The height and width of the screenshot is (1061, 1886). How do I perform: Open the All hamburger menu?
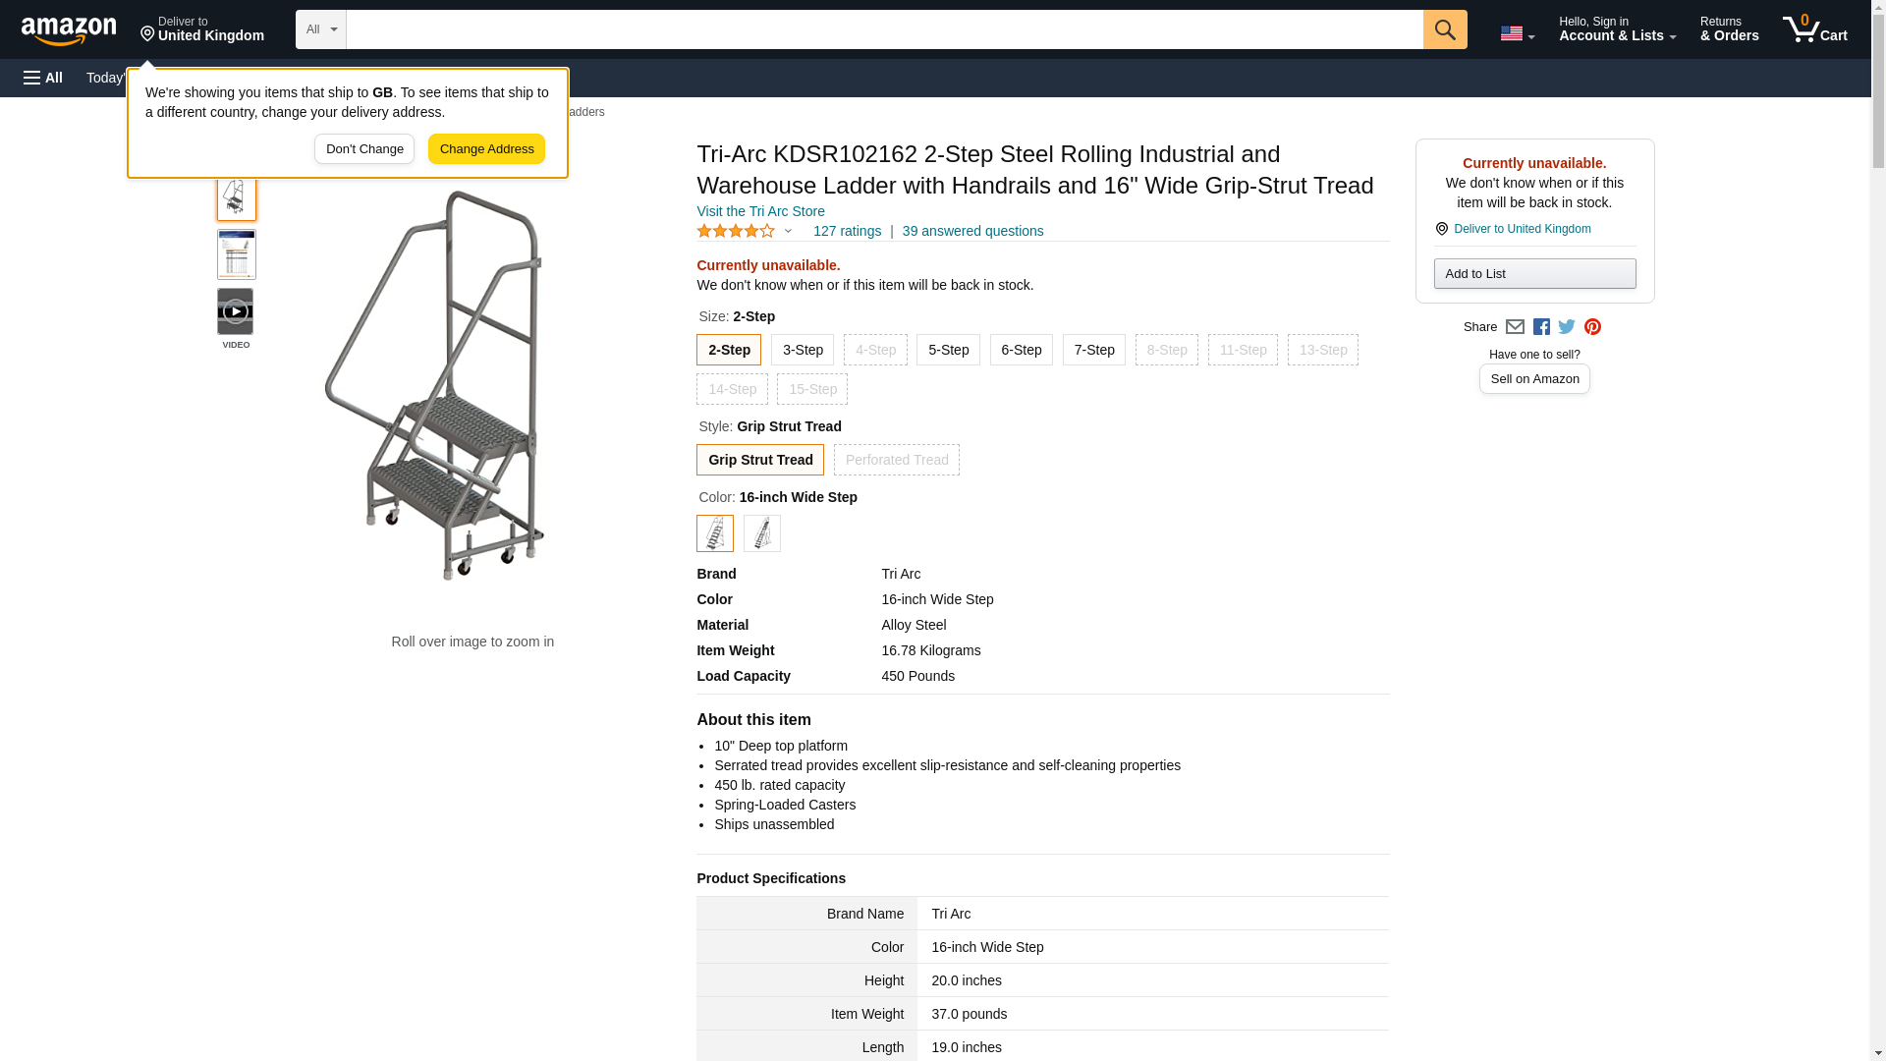(43, 78)
